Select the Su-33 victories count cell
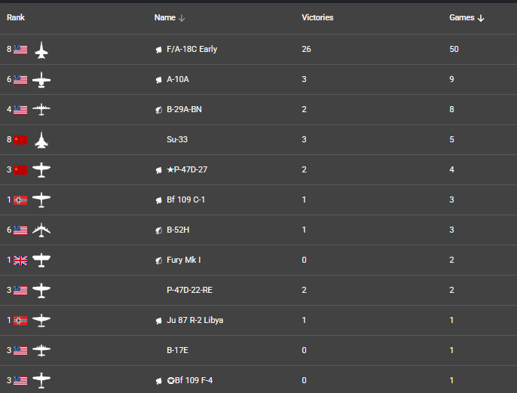 click(304, 140)
